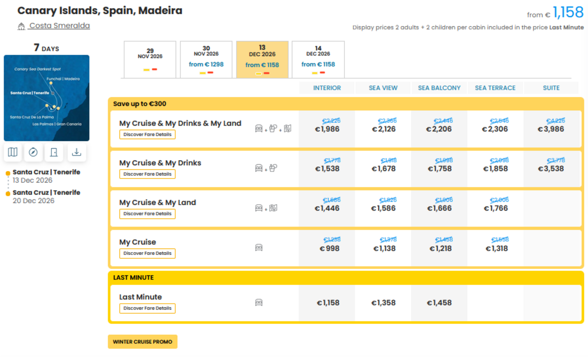Image resolution: width=588 pixels, height=357 pixels.
Task: Discover Fare Details for My Cruise & My Land
Action: [x=147, y=214]
